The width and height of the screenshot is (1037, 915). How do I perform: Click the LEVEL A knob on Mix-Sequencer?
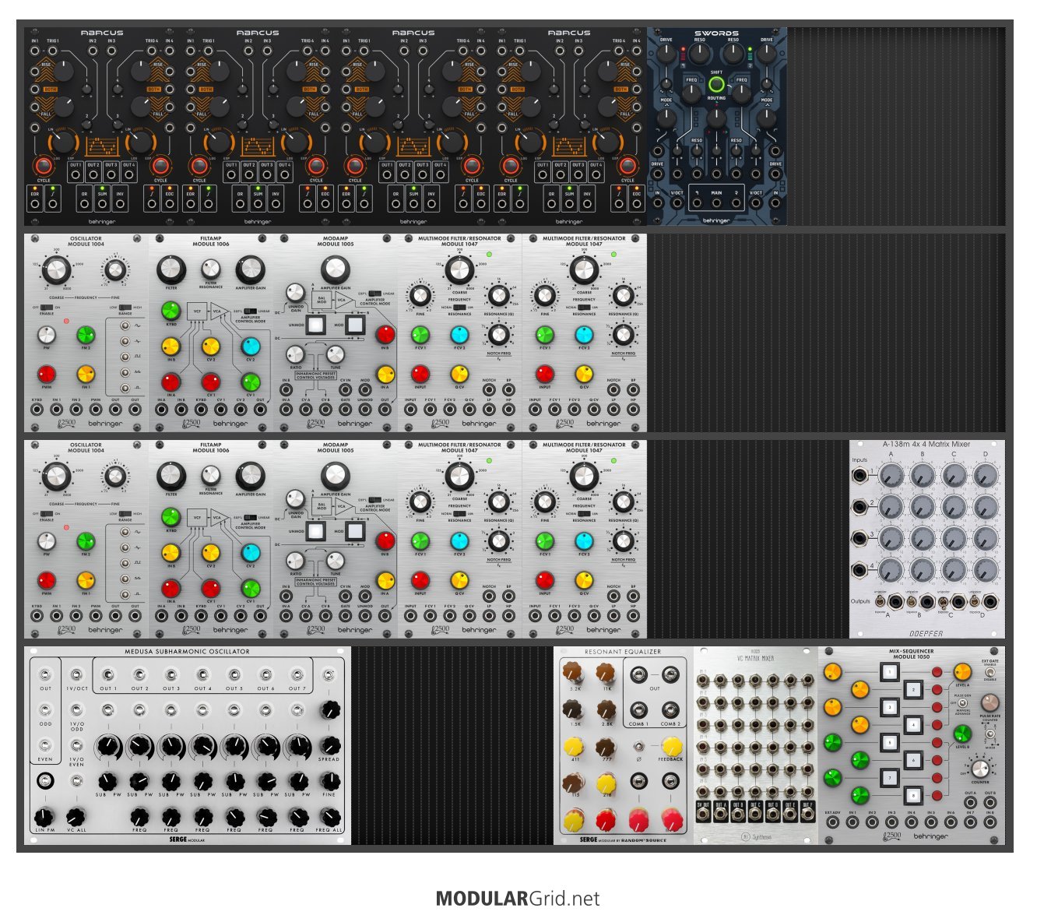[962, 671]
